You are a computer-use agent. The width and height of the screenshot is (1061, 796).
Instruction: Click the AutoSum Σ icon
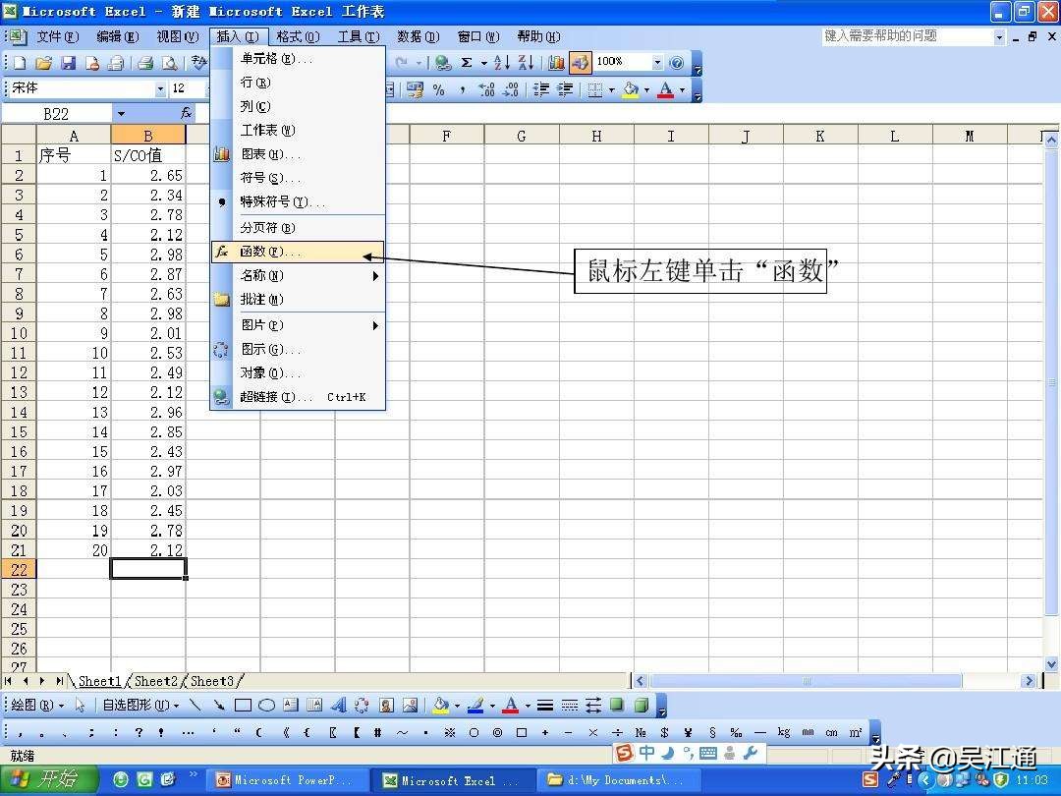[x=466, y=61]
